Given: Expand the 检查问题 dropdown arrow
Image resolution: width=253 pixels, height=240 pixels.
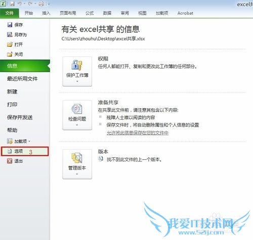Looking at the screenshot, I should (x=77, y=125).
